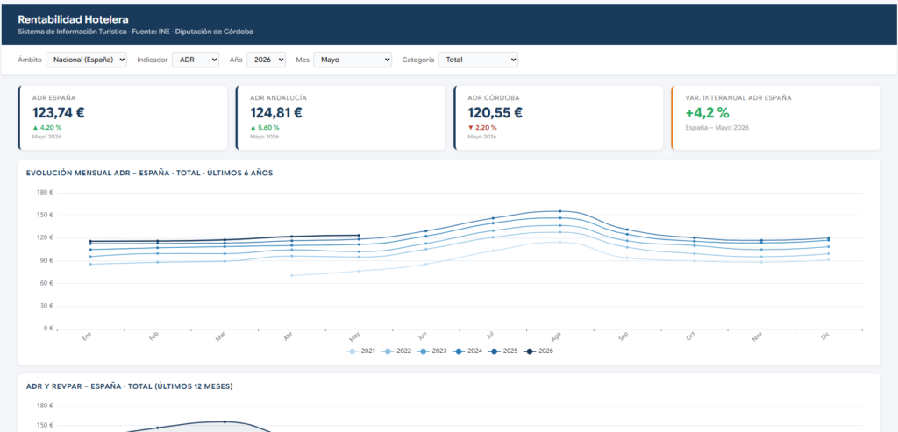898x432 pixels.
Task: Open the Año dropdown showing 2026
Action: [x=266, y=60]
